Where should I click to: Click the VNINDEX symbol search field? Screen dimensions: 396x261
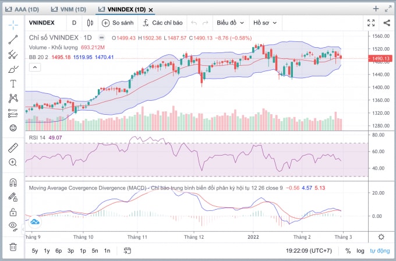(42, 23)
